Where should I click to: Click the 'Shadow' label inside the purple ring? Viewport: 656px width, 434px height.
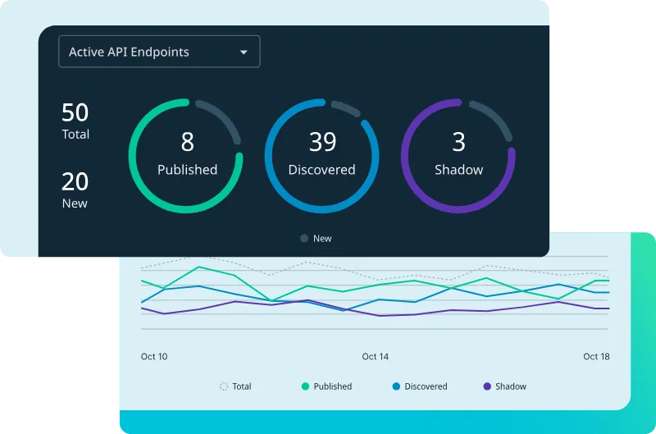click(459, 170)
